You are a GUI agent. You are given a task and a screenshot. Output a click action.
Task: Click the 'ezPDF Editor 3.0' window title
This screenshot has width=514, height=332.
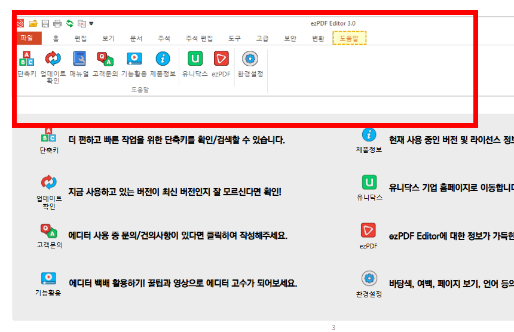[x=333, y=23]
